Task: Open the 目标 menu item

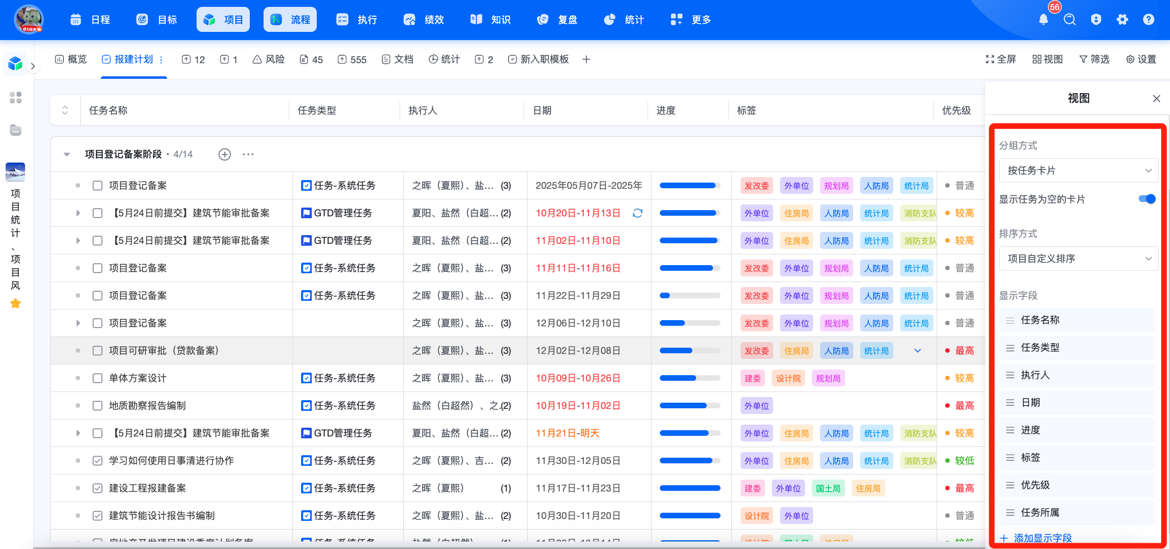Action: click(157, 19)
